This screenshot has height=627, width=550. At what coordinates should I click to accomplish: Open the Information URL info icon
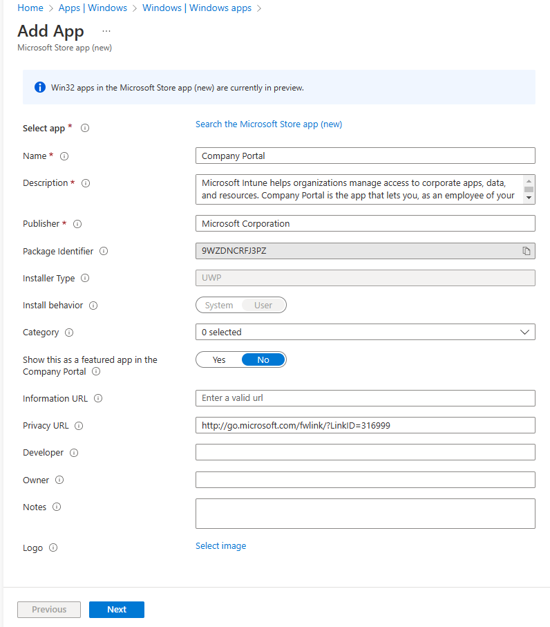tap(98, 398)
